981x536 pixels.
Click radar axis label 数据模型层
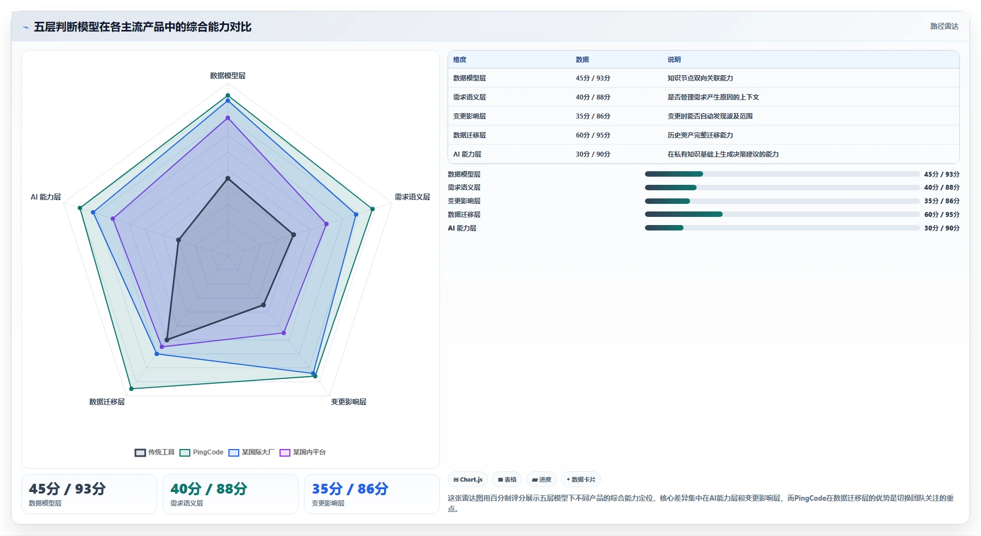coord(228,76)
